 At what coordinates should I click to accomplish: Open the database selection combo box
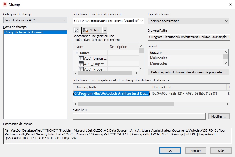(x=108, y=21)
